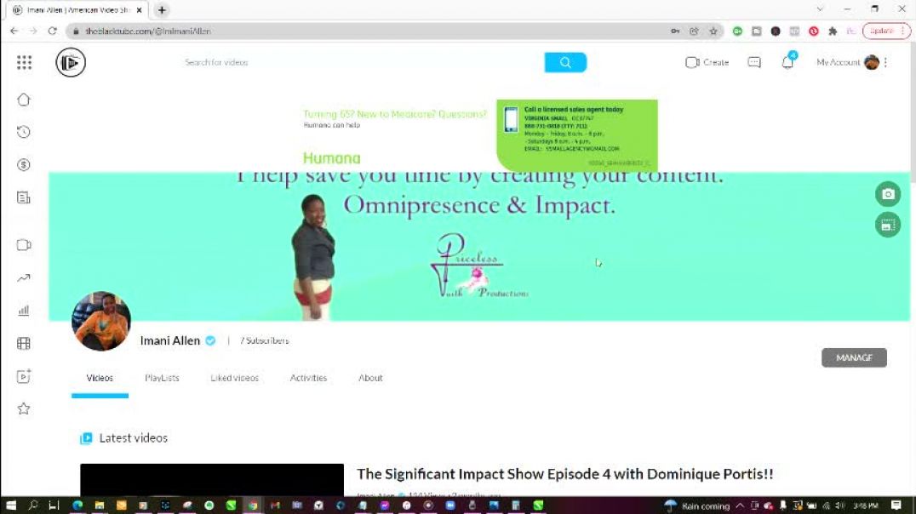Open notifications via the bell icon
916x514 pixels.
(787, 62)
